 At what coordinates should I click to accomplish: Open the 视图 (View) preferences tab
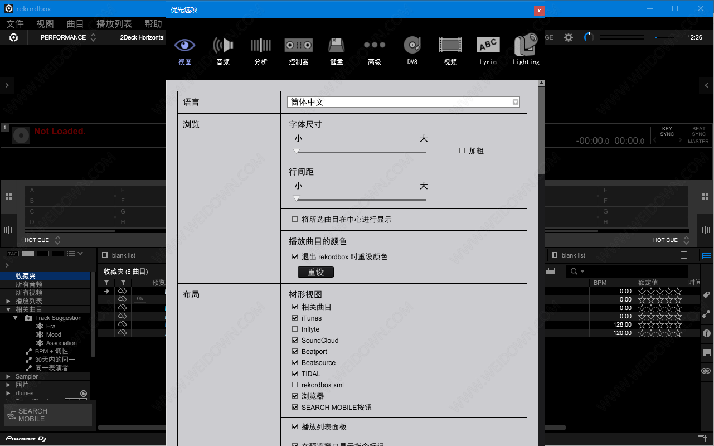coord(184,50)
